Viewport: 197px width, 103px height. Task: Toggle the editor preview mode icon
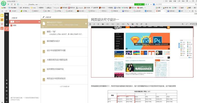click(183, 24)
